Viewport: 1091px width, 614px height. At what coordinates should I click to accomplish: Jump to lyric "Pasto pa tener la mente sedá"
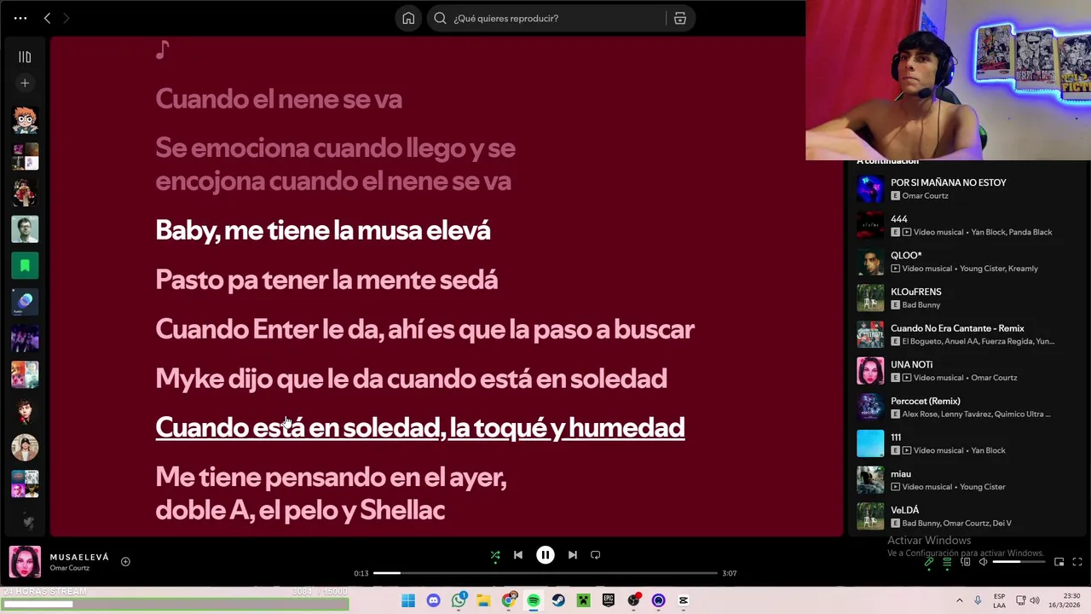[326, 280]
